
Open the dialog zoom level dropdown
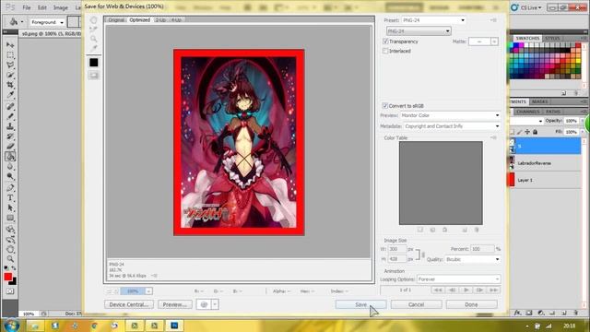pyautogui.click(x=148, y=291)
